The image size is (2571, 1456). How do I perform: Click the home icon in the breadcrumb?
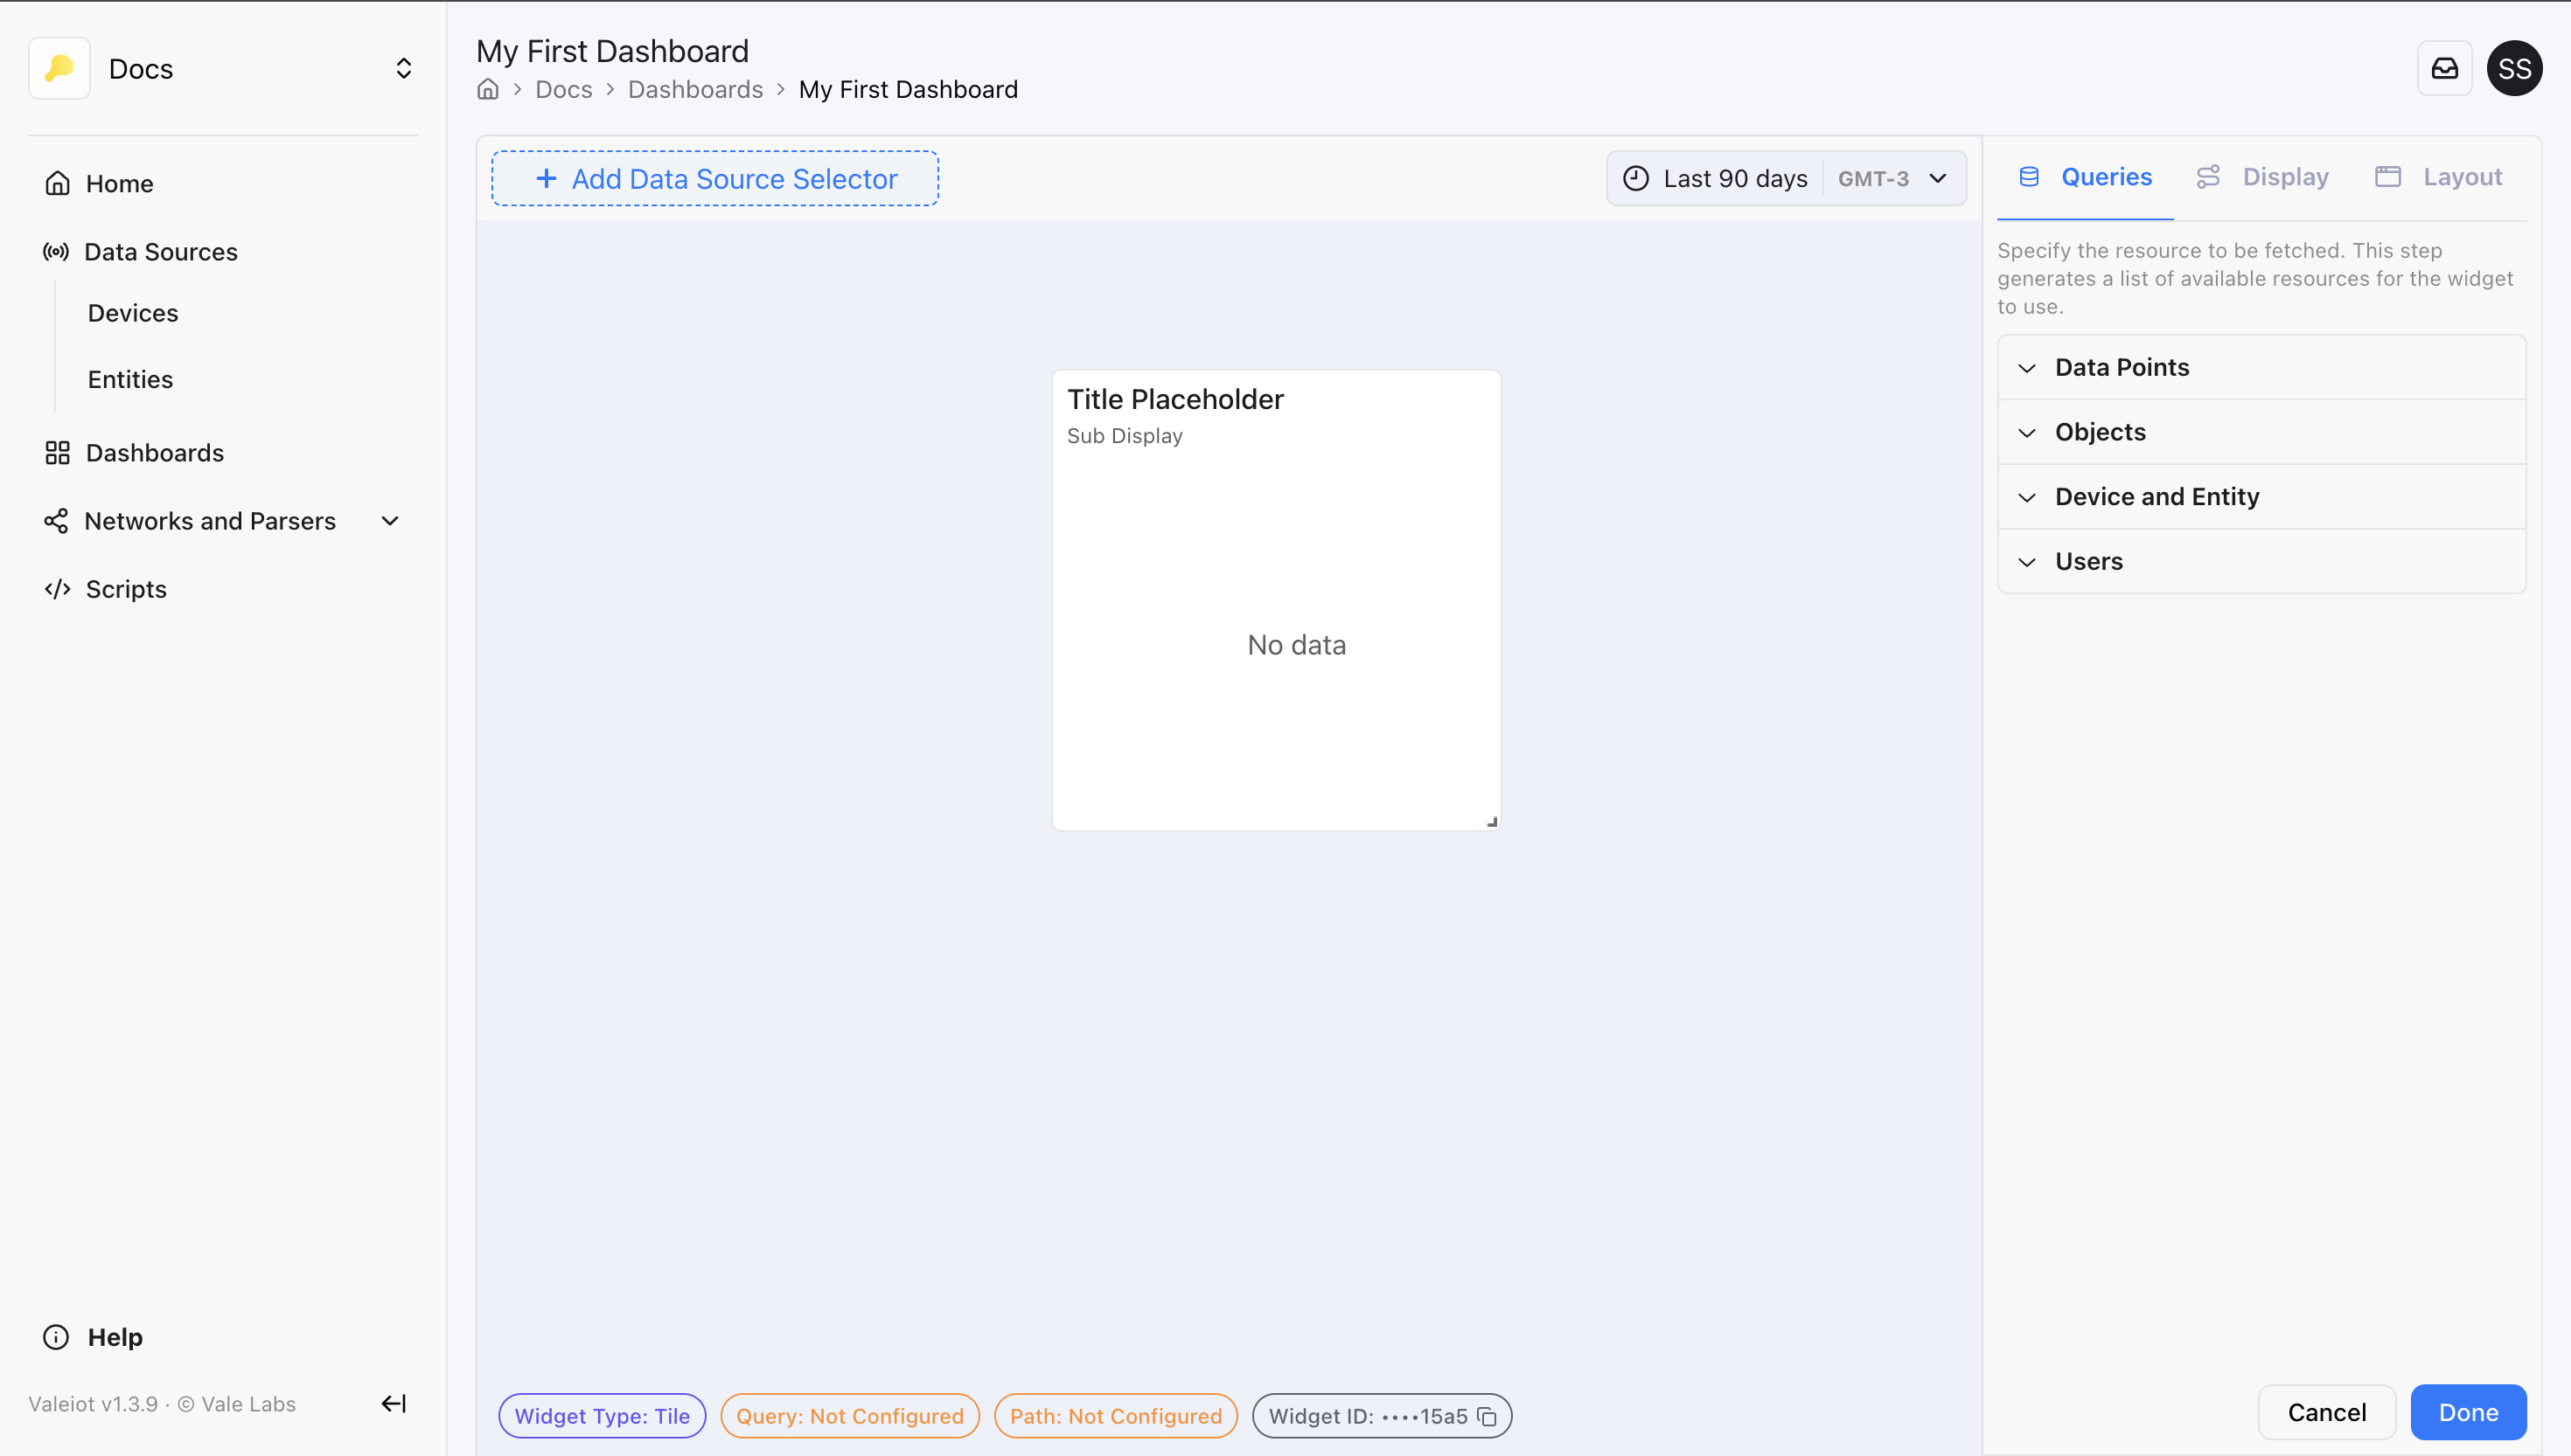pos(487,89)
